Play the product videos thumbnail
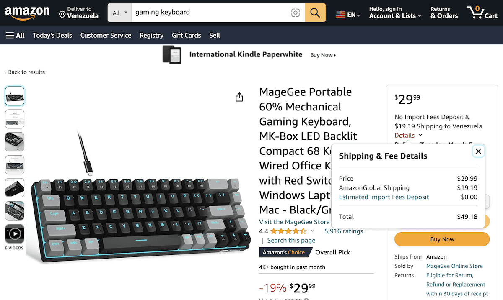503x300 pixels. (x=14, y=234)
